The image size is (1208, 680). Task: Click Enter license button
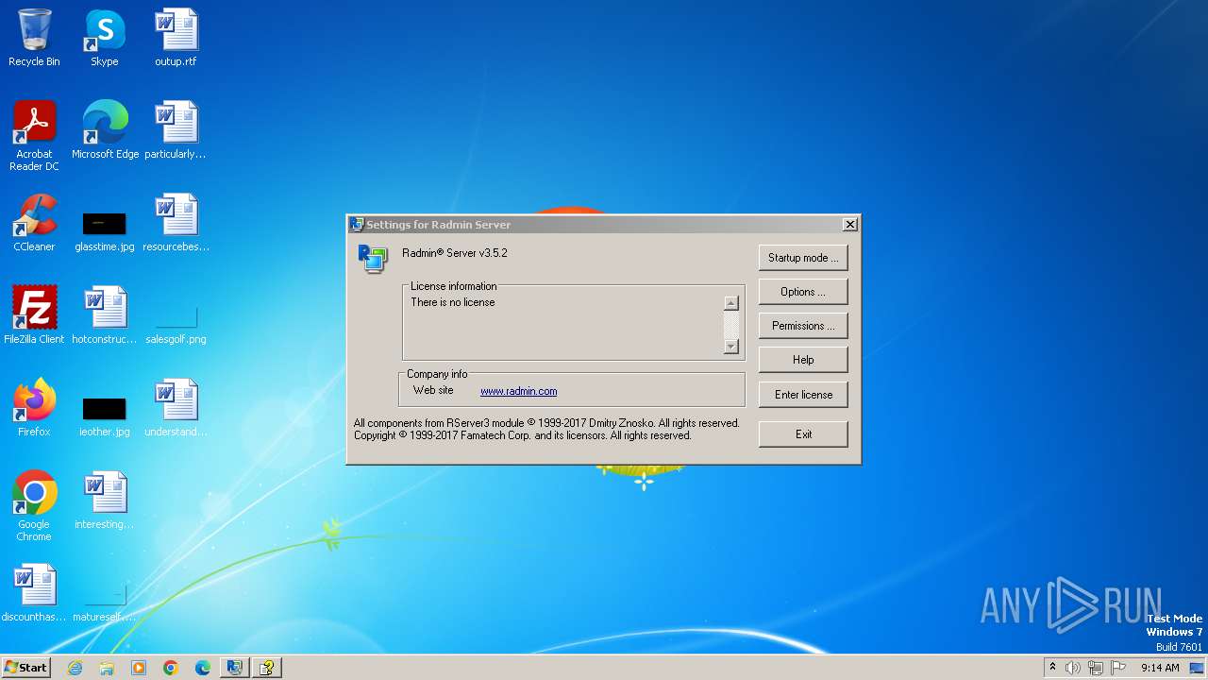[803, 395]
